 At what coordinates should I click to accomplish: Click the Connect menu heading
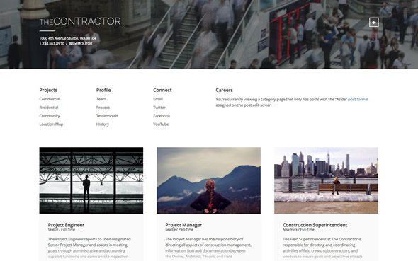click(162, 91)
